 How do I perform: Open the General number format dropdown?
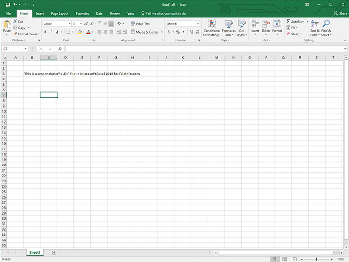198,23
